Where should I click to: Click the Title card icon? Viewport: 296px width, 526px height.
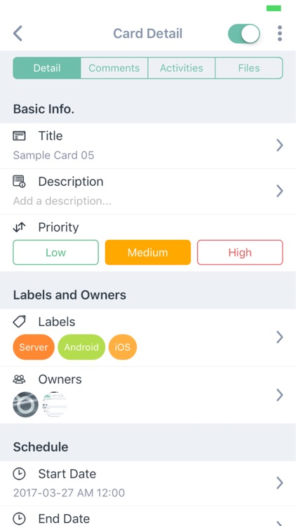(x=19, y=136)
